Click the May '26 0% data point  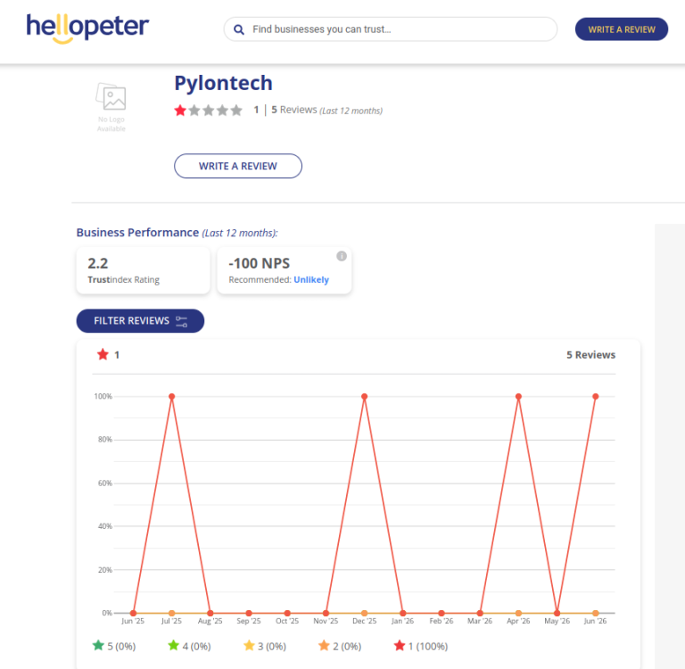(x=557, y=613)
